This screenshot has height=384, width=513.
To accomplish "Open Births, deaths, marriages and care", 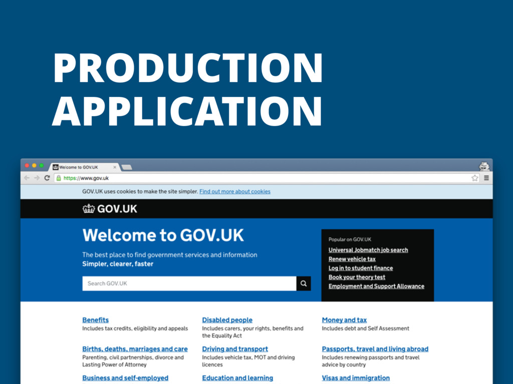I will point(135,349).
